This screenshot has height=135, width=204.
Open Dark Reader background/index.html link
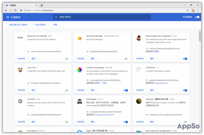(x=104, y=115)
